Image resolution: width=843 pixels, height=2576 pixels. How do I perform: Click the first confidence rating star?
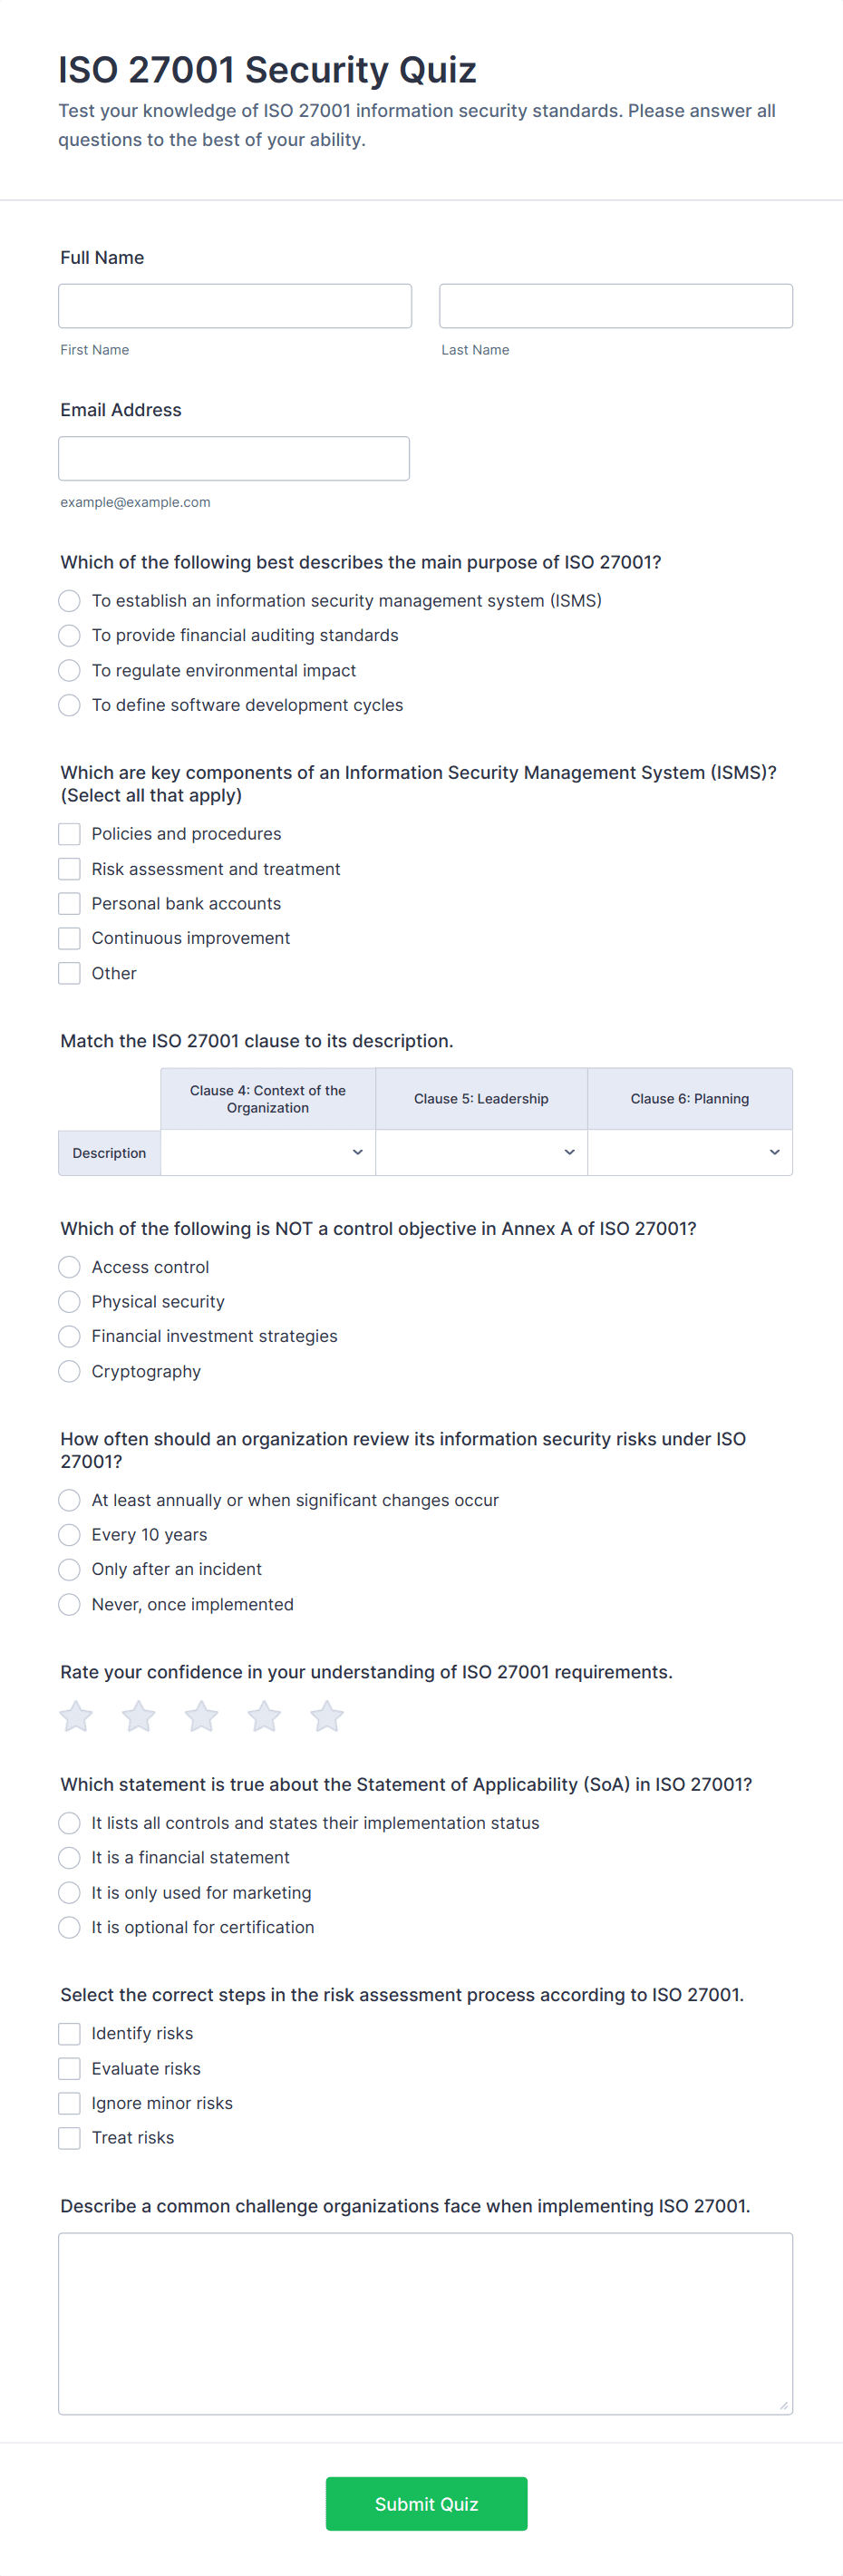pos(76,1716)
